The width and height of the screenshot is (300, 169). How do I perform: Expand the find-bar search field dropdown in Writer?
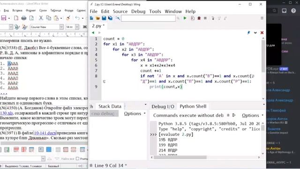pyautogui.click(x=43, y=159)
